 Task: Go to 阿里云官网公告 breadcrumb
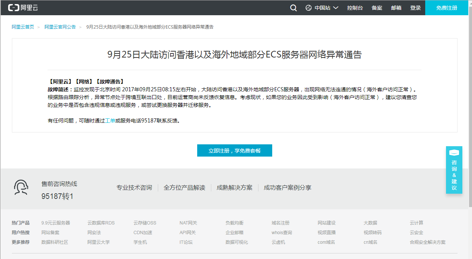60,27
